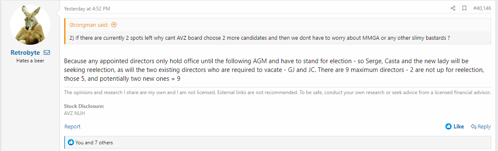The height and width of the screenshot is (151, 498).
Task: Click the share icon for post #40,146
Action: tap(453, 8)
